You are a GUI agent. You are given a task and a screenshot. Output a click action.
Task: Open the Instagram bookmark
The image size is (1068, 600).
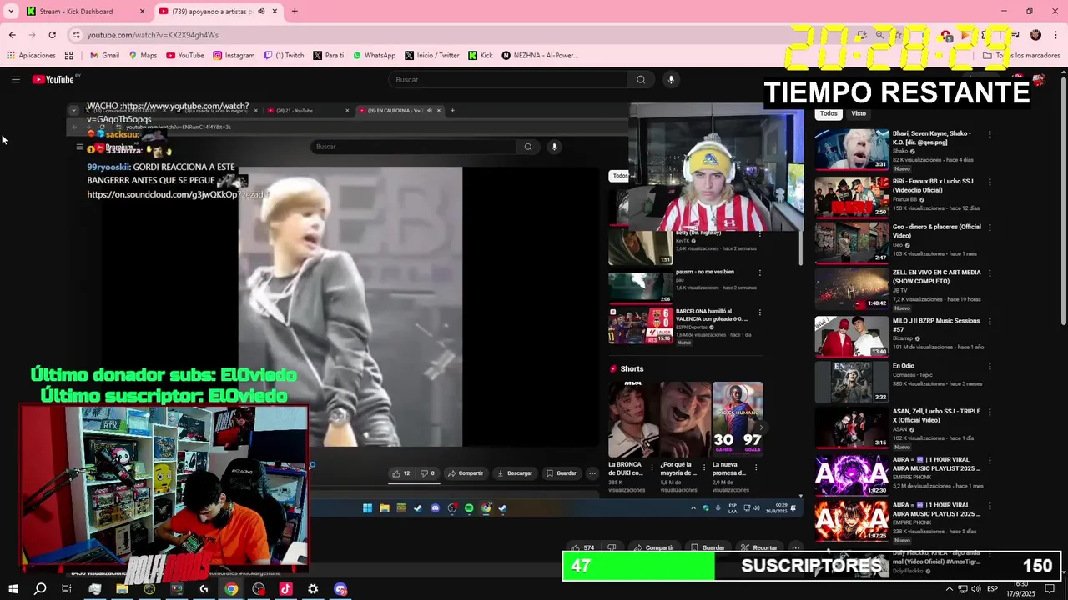tap(234, 56)
